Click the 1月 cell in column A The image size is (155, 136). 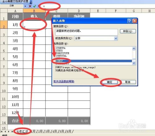pyautogui.click(x=15, y=25)
